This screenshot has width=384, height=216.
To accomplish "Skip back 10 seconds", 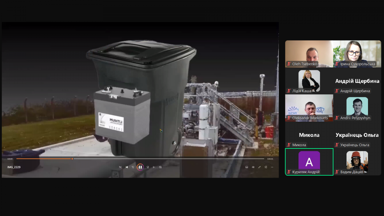I will click(x=133, y=167).
